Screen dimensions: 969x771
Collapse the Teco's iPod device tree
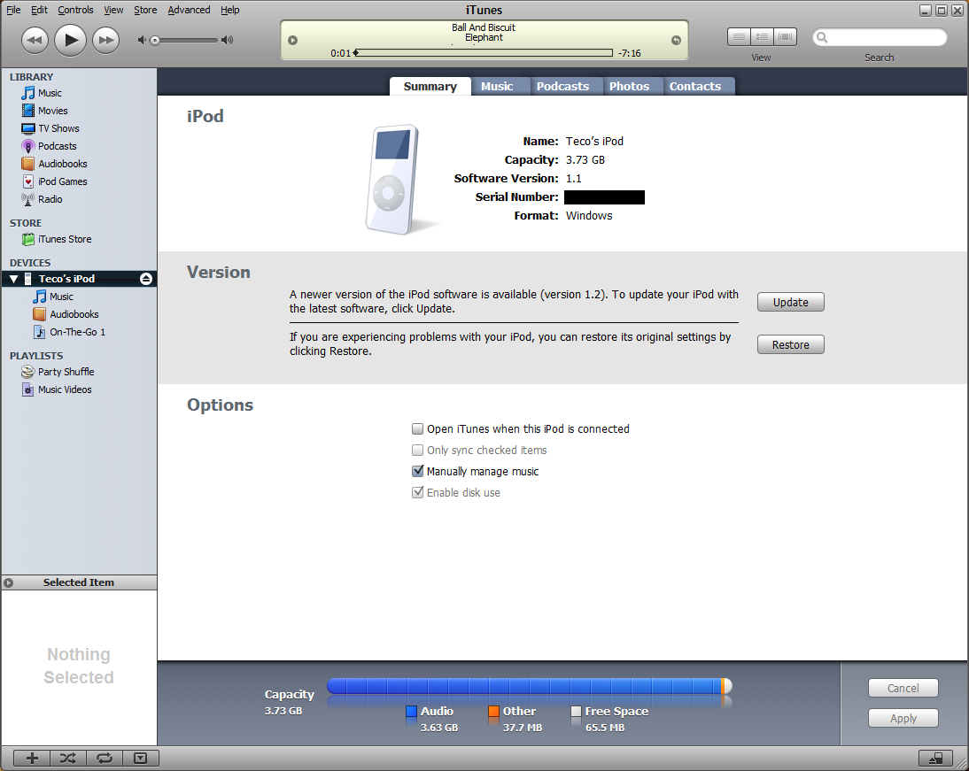click(x=13, y=279)
